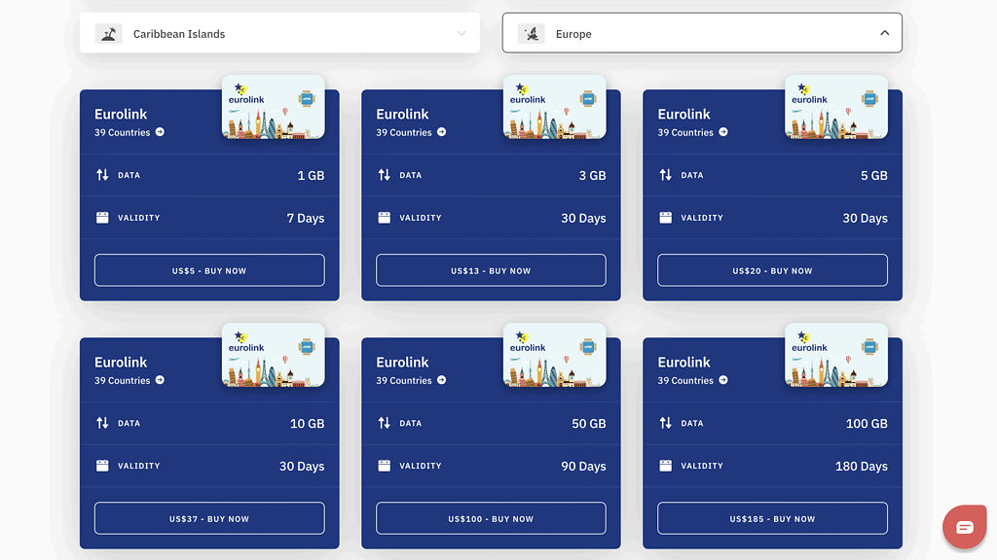This screenshot has width=997, height=560.
Task: Click the calendar validity icon on the 5 GB card
Action: pyautogui.click(x=666, y=218)
